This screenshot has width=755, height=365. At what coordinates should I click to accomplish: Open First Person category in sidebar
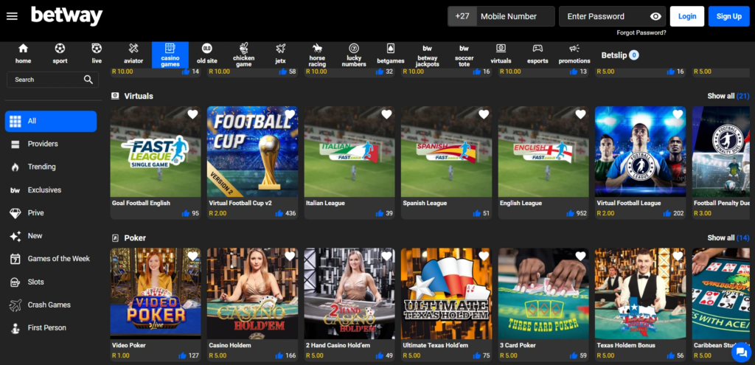click(x=51, y=328)
